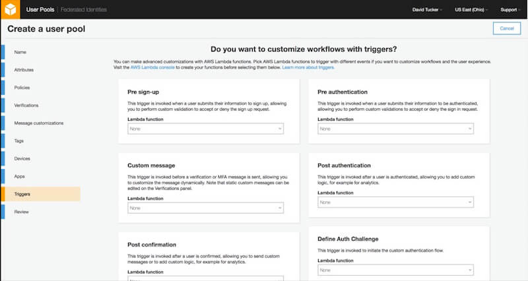Expand Pre authentication Lambda function dropdown

point(395,129)
